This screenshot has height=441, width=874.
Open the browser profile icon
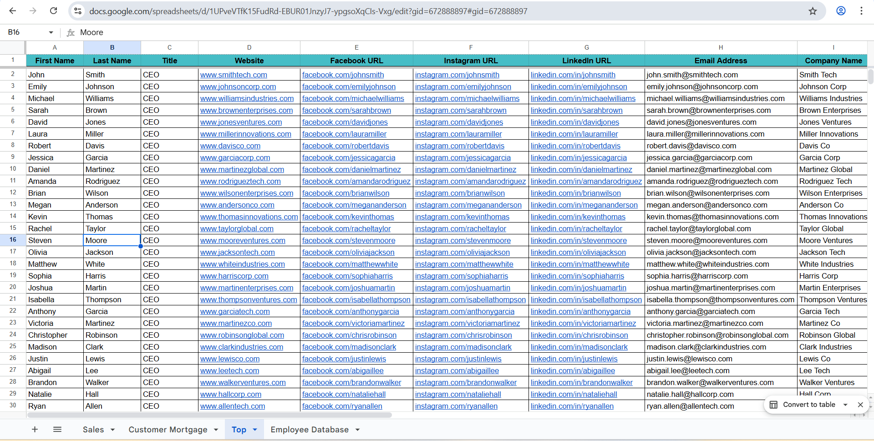(841, 11)
